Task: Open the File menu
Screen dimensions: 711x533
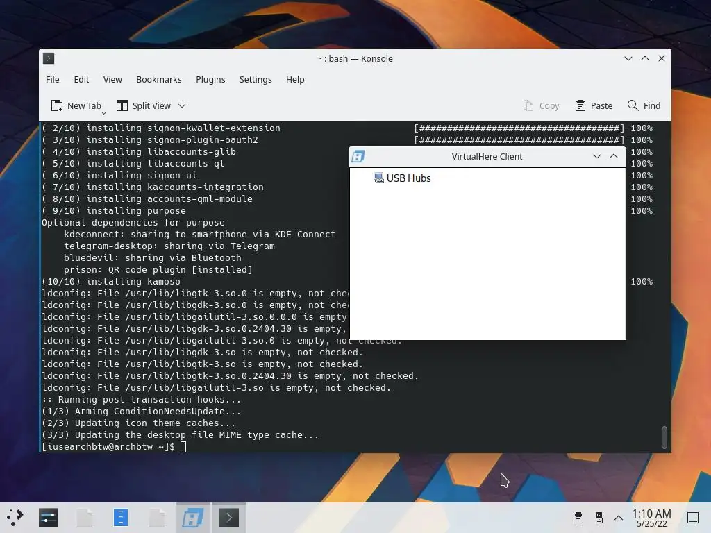Action: [x=53, y=79]
